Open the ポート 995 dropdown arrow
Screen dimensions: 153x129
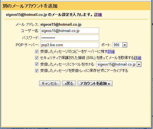[125, 45]
